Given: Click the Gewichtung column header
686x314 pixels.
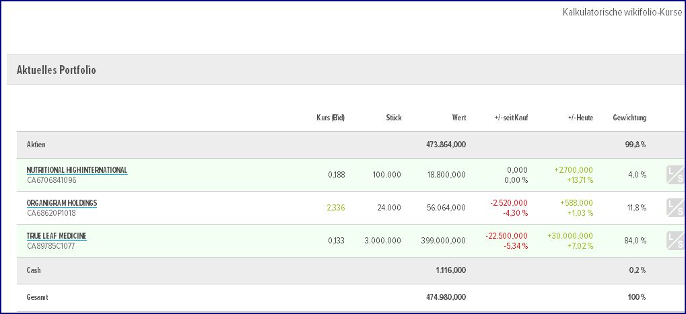Looking at the screenshot, I should (x=629, y=118).
